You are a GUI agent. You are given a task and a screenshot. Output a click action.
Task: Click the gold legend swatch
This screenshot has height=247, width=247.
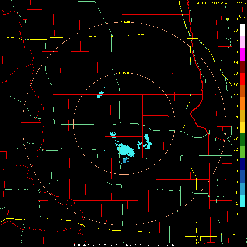coord(242,116)
